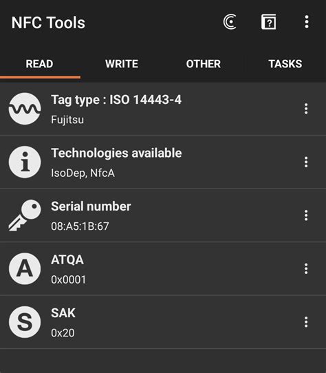This screenshot has height=373, width=326.
Task: Switch to the TASKS tab
Action: tap(285, 64)
